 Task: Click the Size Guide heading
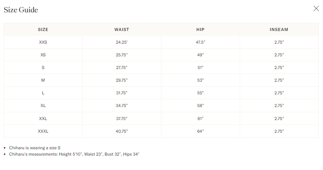[x=21, y=10]
